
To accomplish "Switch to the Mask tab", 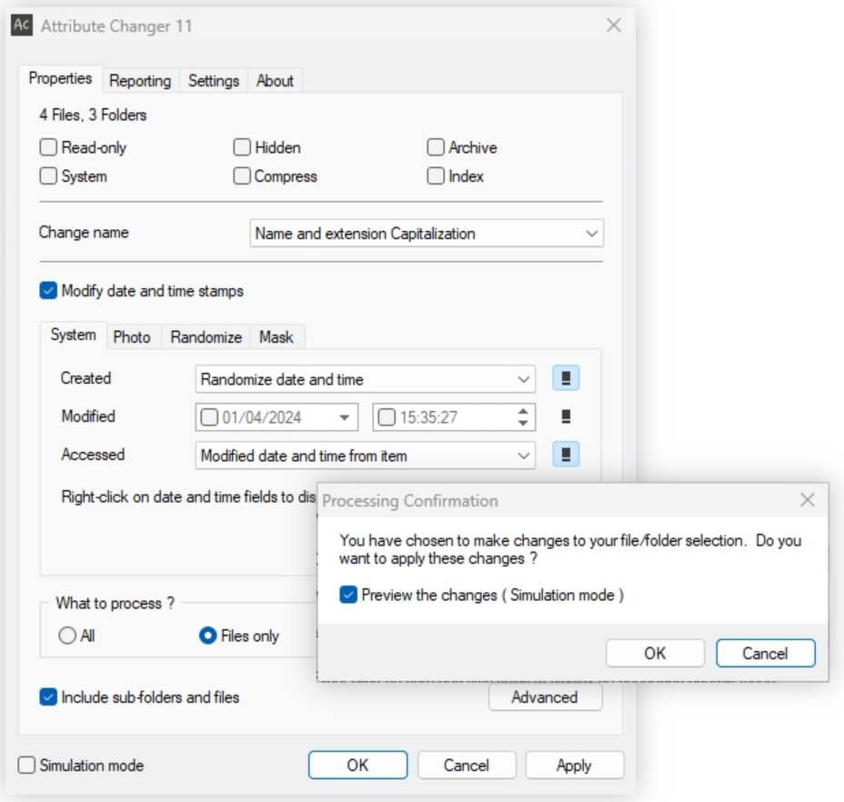I will (276, 337).
